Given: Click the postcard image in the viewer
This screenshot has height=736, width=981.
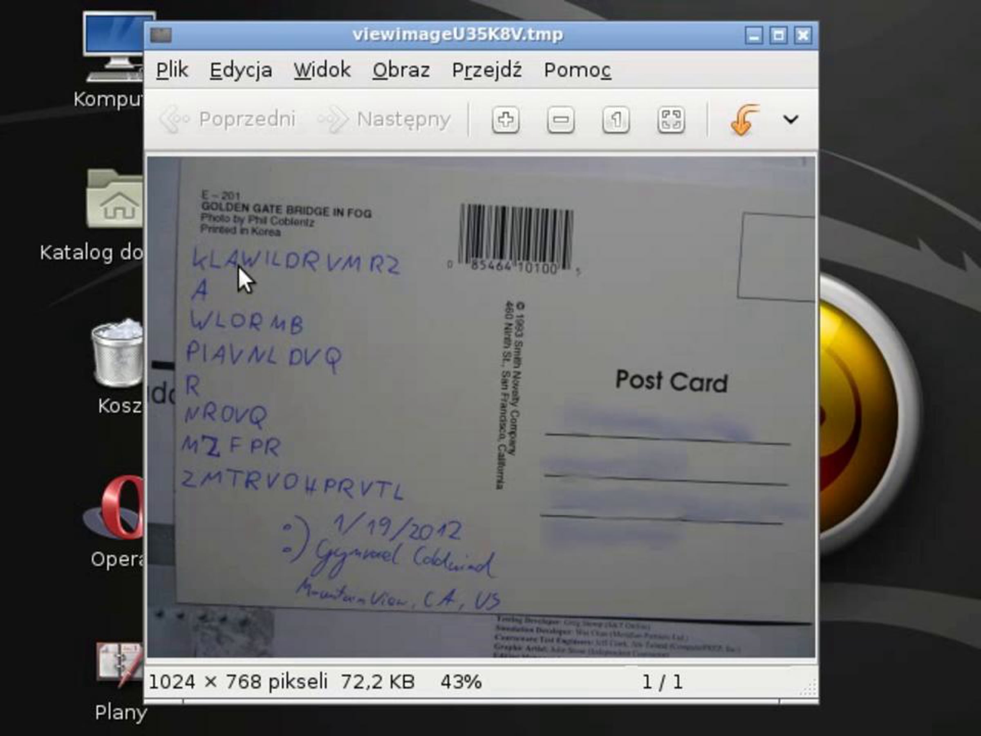Looking at the screenshot, I should [x=481, y=406].
